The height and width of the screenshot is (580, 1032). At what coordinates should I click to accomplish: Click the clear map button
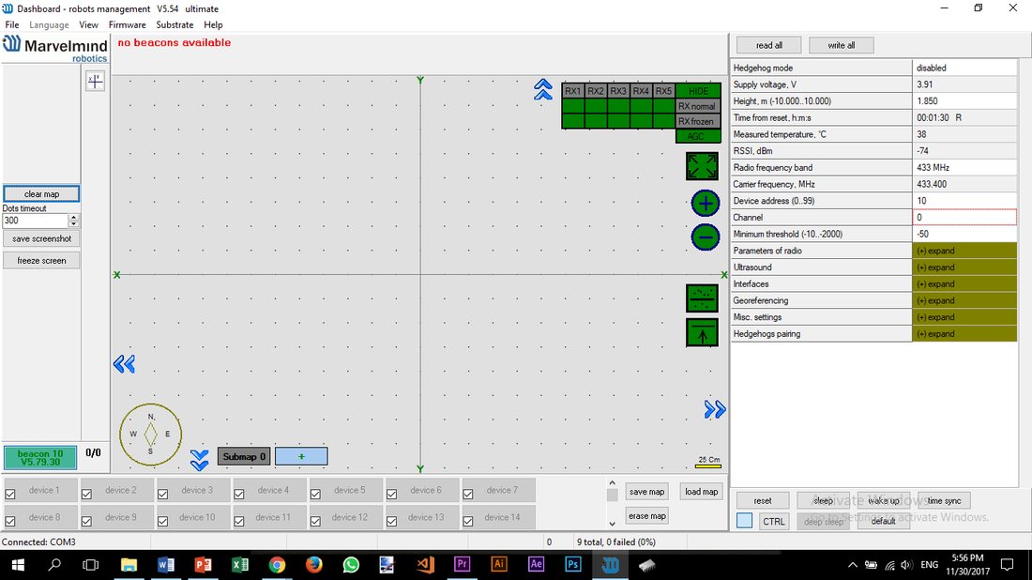41,193
